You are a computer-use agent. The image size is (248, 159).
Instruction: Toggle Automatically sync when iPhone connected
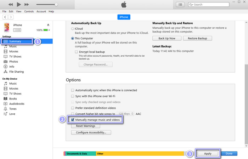point(73,90)
